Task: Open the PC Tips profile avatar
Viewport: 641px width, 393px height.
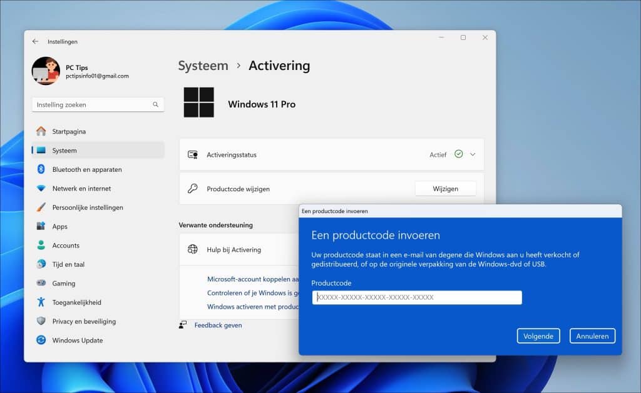Action: pos(46,71)
